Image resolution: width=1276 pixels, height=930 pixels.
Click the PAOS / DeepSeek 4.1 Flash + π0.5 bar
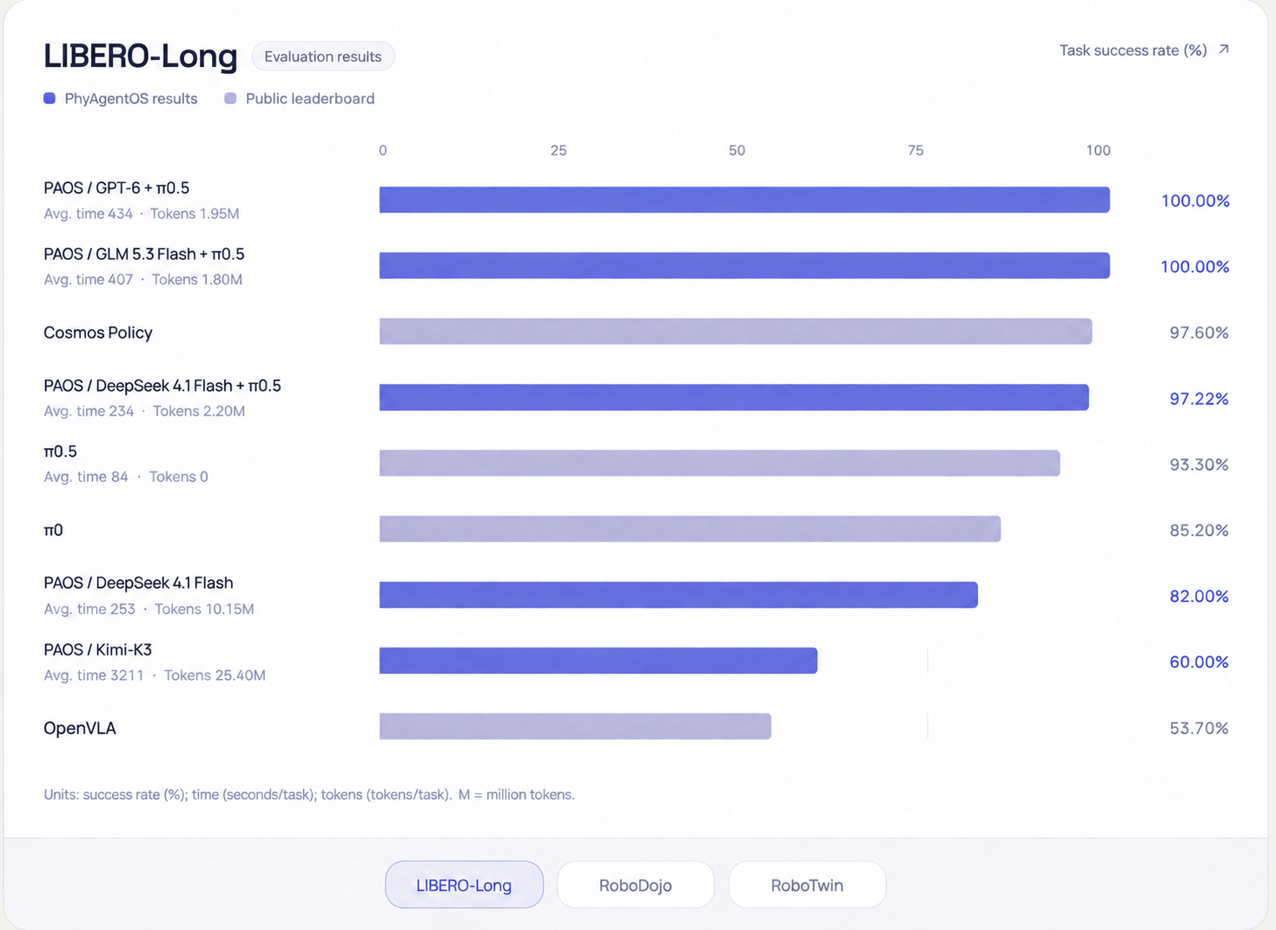point(734,397)
